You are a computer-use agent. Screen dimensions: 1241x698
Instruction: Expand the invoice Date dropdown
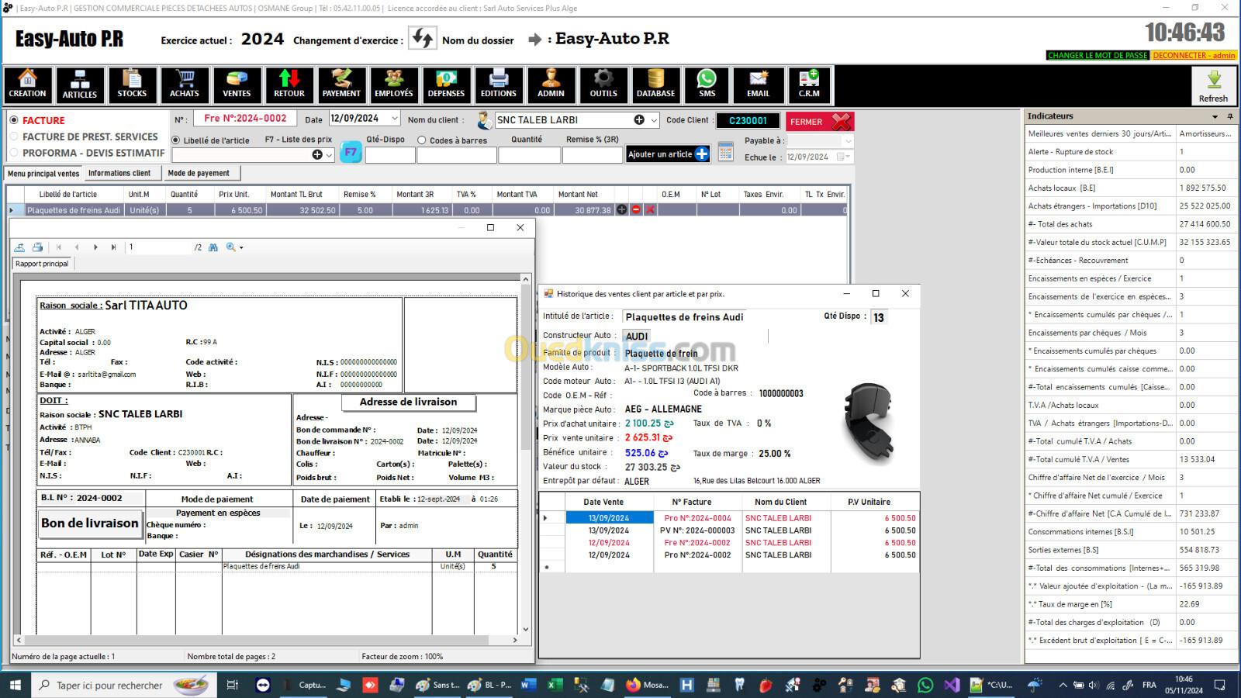[x=394, y=119]
